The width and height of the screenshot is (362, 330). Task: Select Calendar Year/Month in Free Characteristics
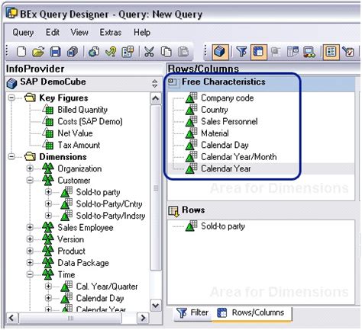pyautogui.click(x=238, y=157)
